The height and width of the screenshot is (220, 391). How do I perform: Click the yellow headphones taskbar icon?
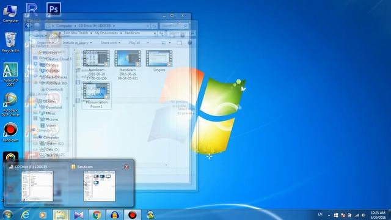tap(115, 215)
